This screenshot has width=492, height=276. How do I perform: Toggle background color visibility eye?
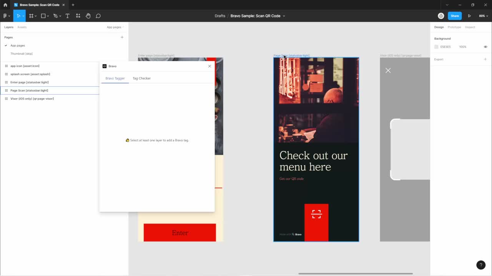point(485,47)
